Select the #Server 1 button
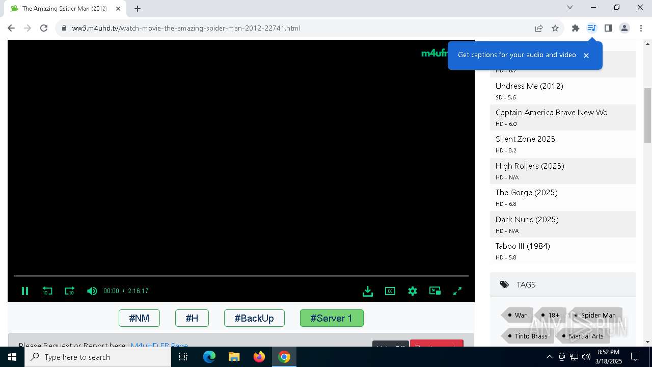652x367 pixels. click(332, 318)
